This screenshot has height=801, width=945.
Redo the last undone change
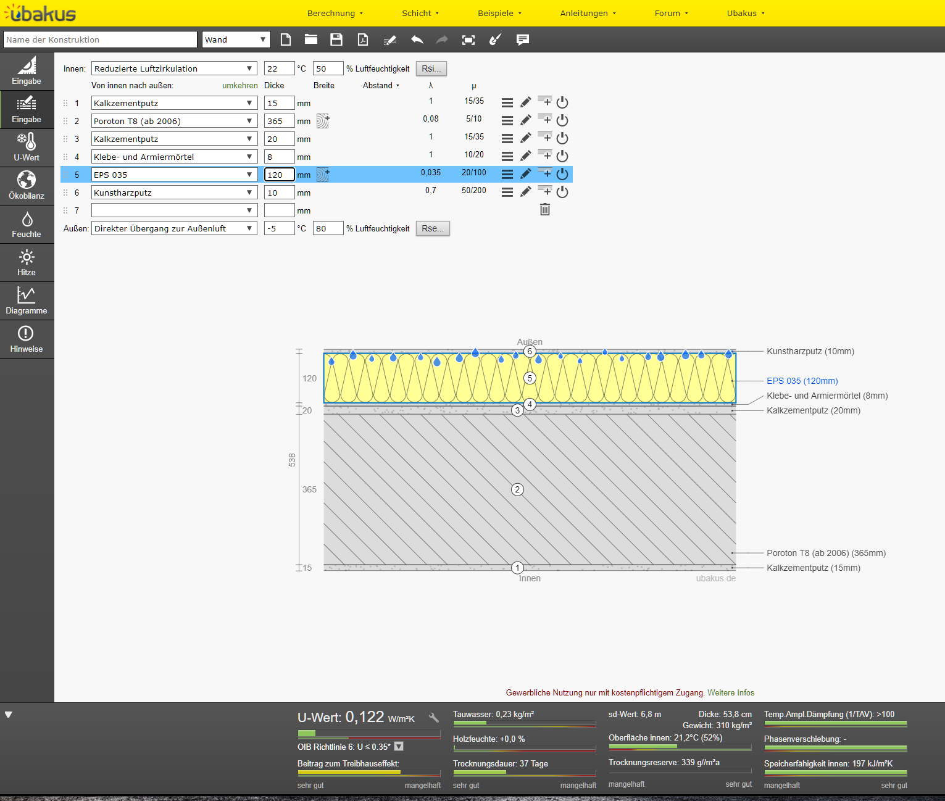click(x=442, y=39)
